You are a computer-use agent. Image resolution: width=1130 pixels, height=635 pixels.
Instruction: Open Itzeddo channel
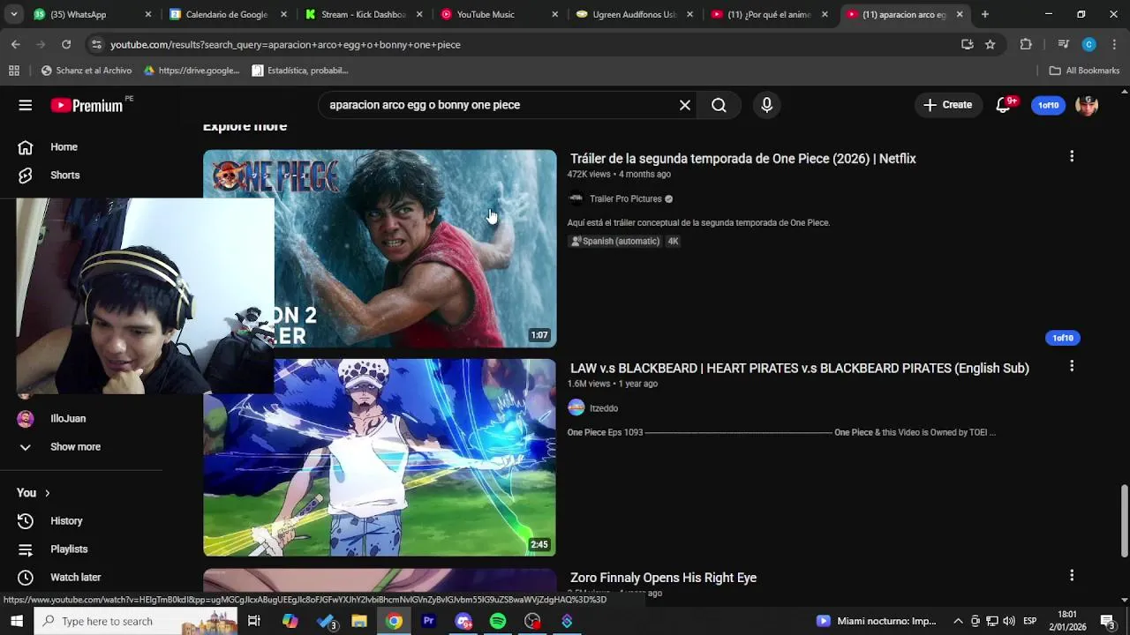pos(604,408)
